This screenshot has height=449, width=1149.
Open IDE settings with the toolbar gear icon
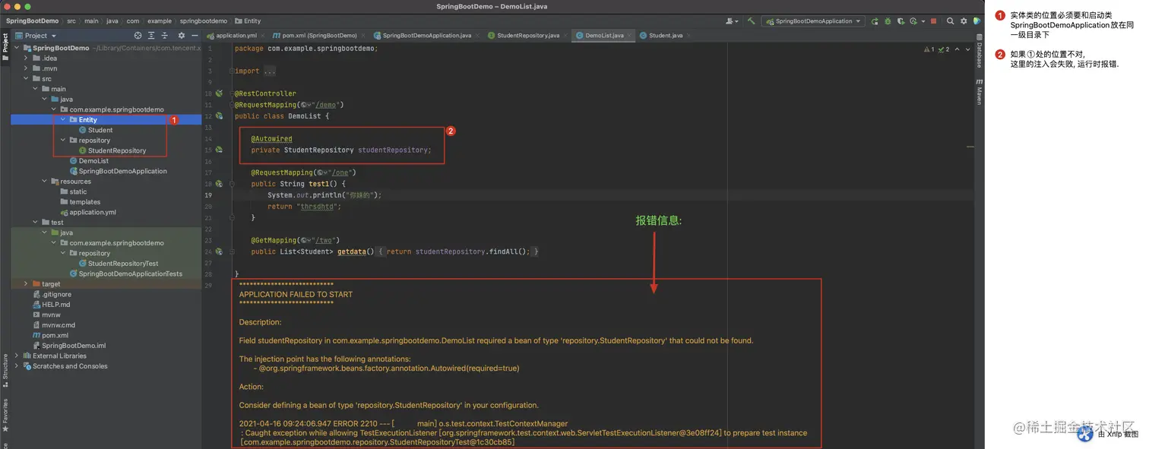coord(964,21)
